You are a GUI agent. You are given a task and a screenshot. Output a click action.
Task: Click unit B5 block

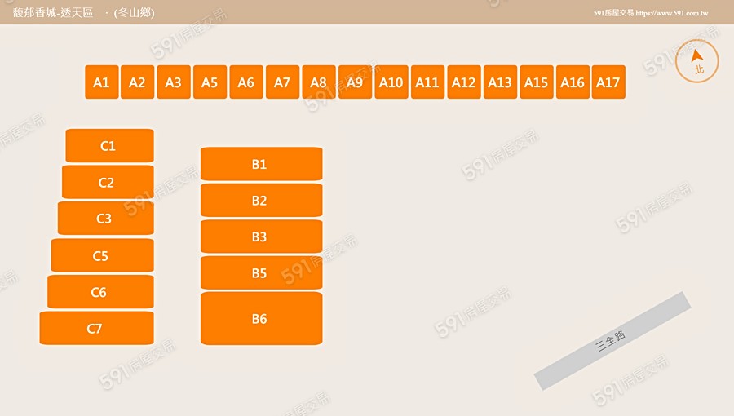(x=260, y=273)
